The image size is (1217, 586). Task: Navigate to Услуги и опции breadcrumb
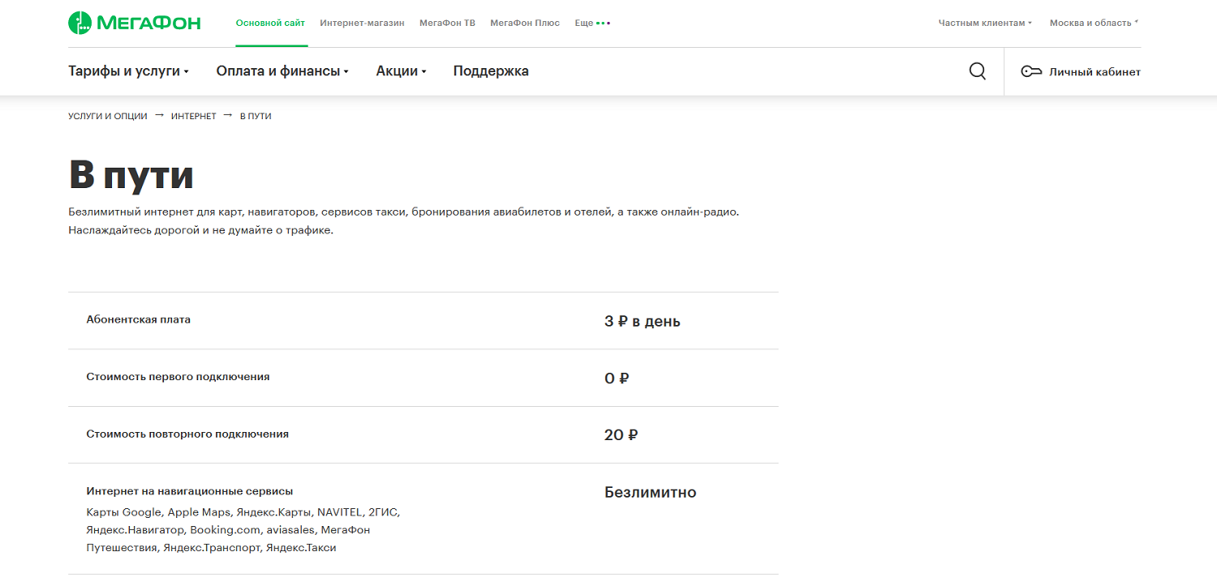tap(108, 117)
